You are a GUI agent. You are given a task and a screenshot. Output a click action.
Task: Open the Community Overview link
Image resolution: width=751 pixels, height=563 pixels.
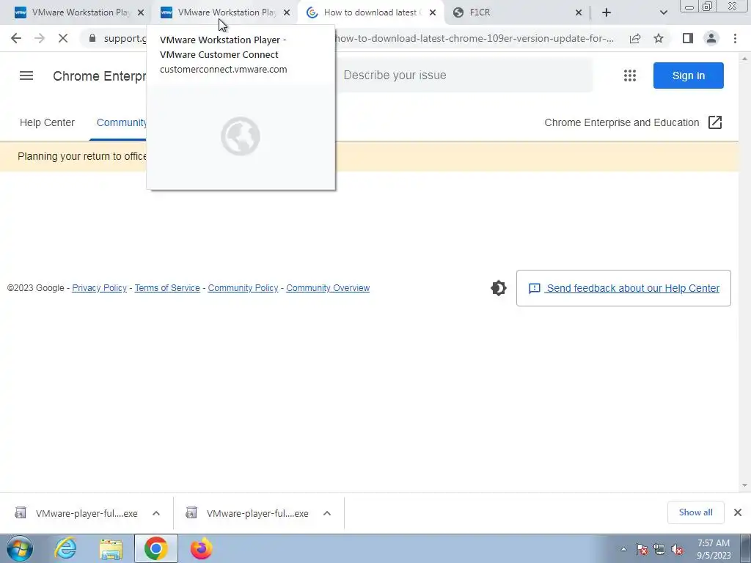328,287
